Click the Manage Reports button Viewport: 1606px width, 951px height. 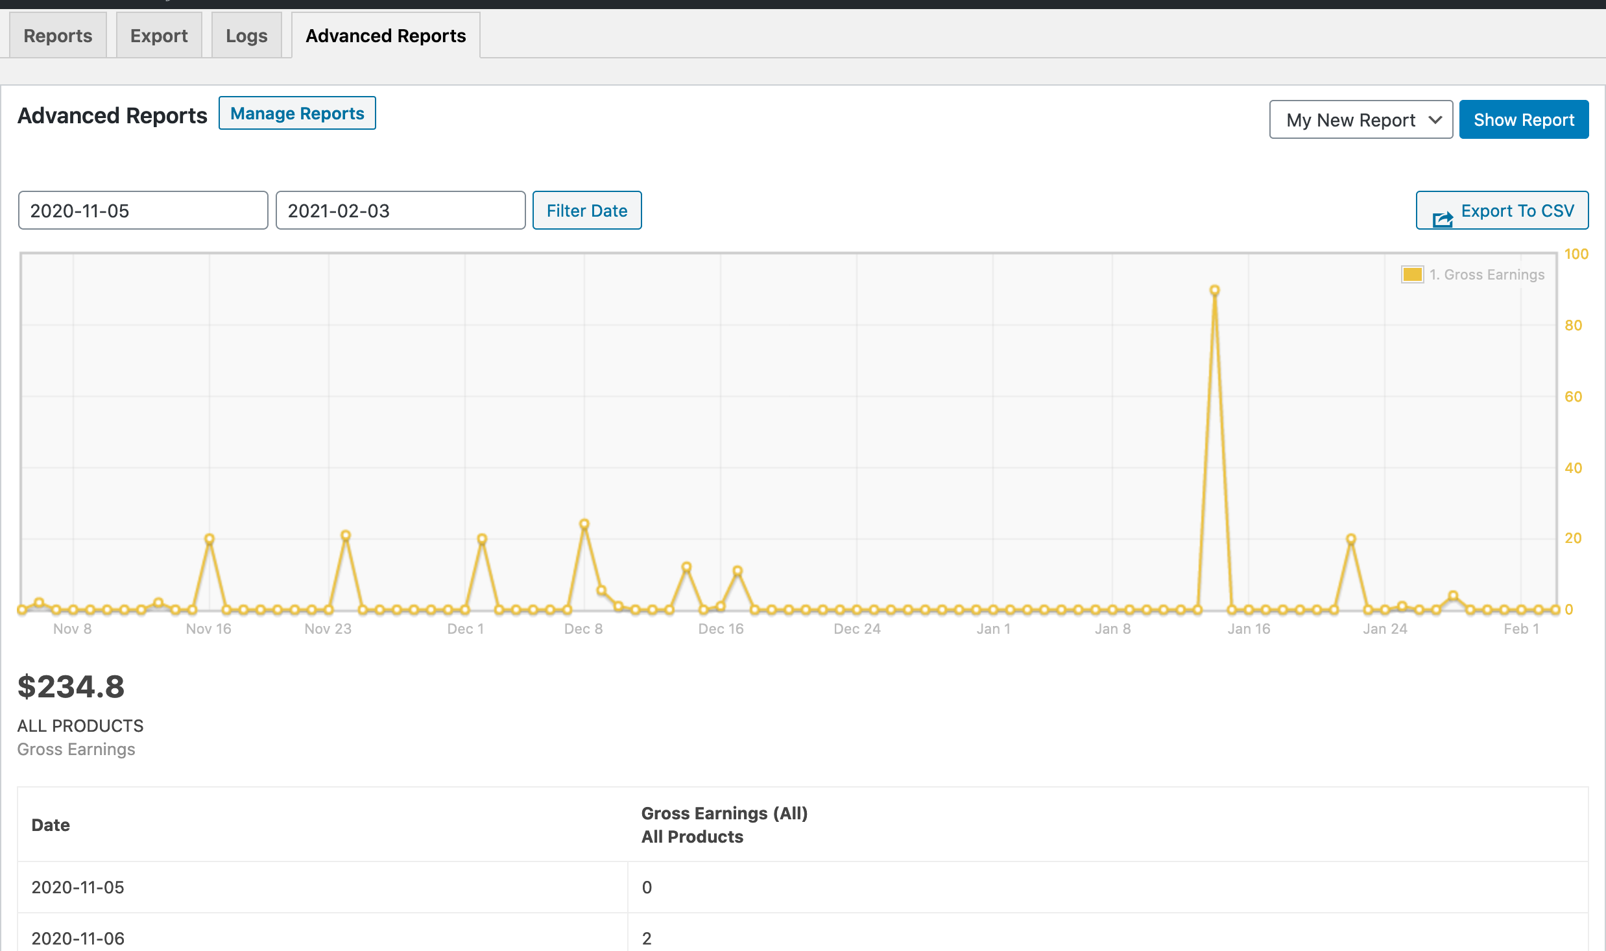click(297, 114)
